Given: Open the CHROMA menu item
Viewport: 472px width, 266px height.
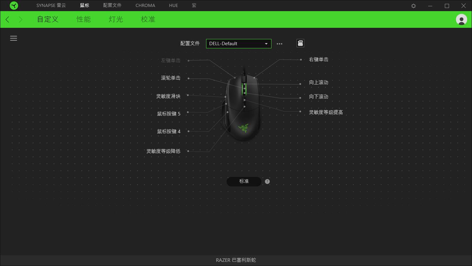Looking at the screenshot, I should pos(145,5).
